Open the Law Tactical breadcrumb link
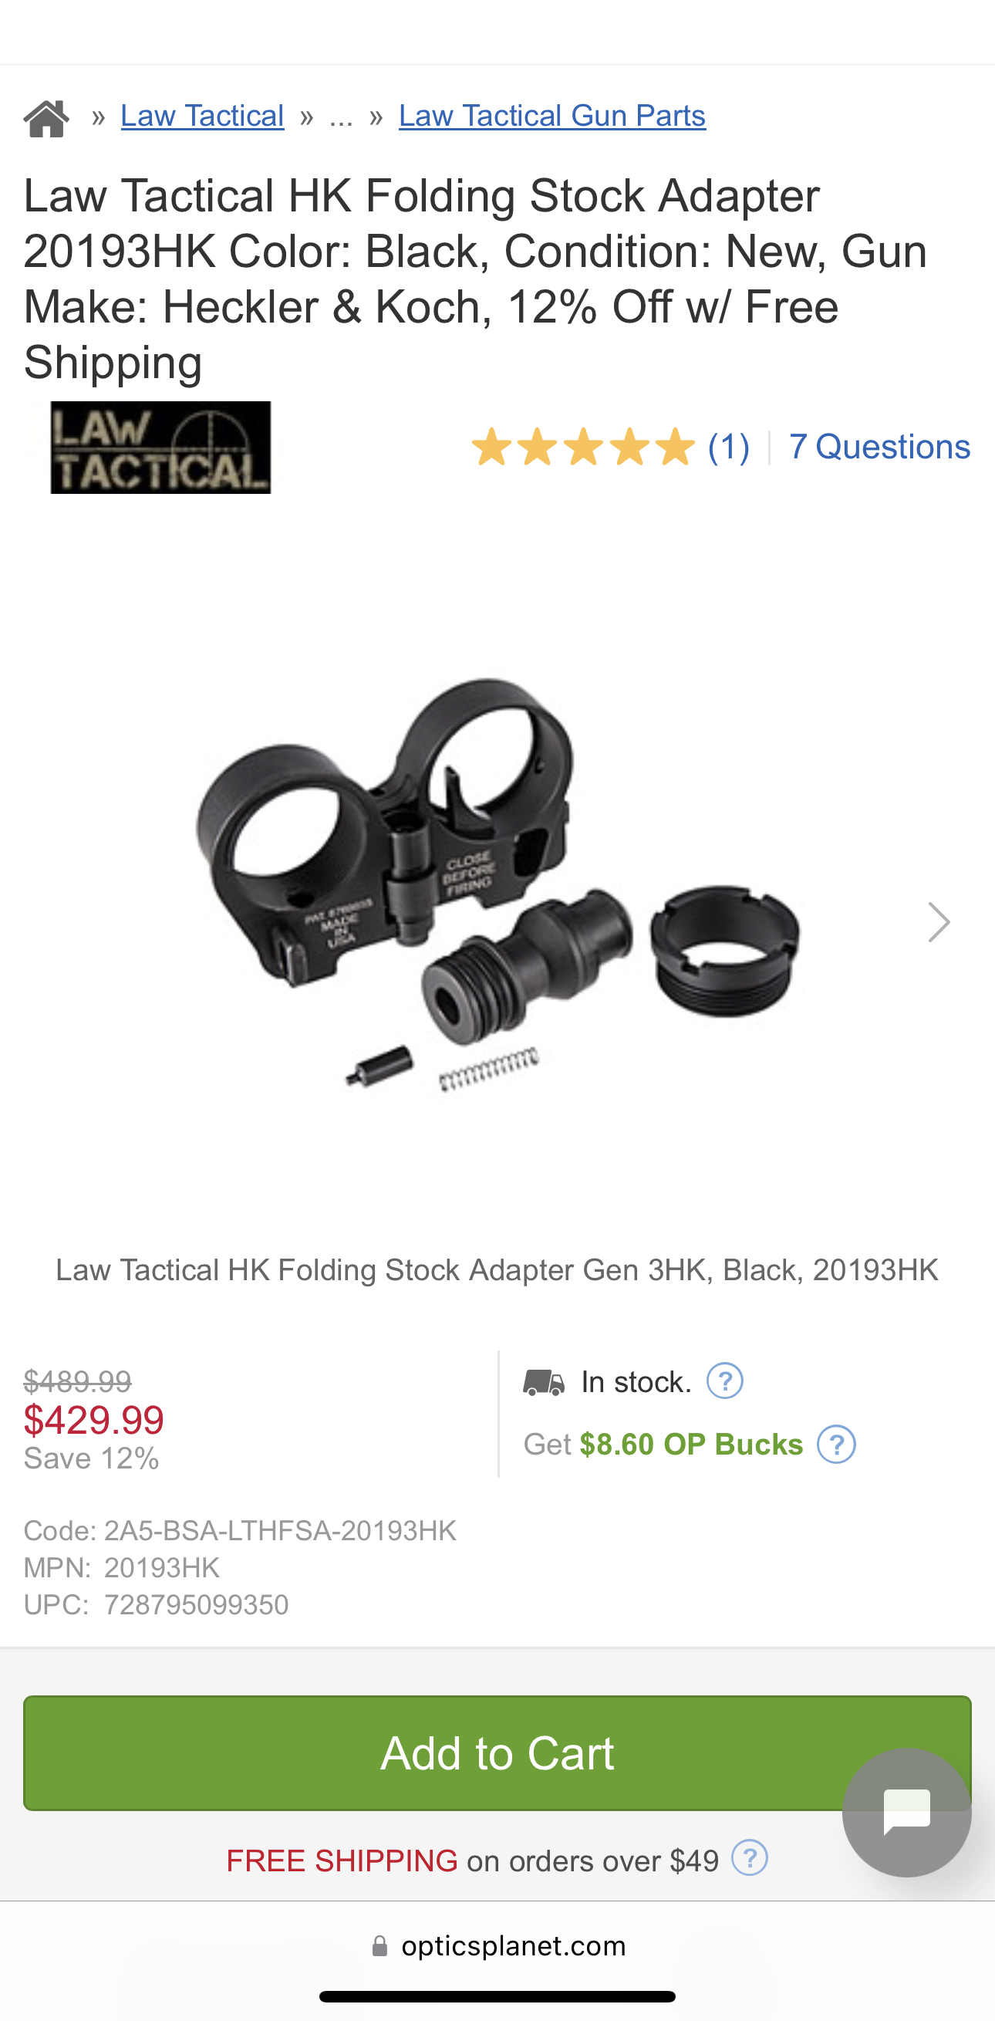The width and height of the screenshot is (995, 2021). coord(202,116)
